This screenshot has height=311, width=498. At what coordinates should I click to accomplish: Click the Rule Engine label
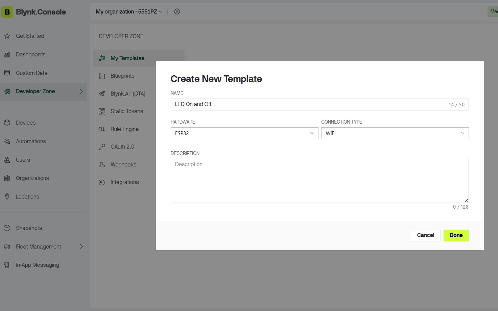point(124,129)
